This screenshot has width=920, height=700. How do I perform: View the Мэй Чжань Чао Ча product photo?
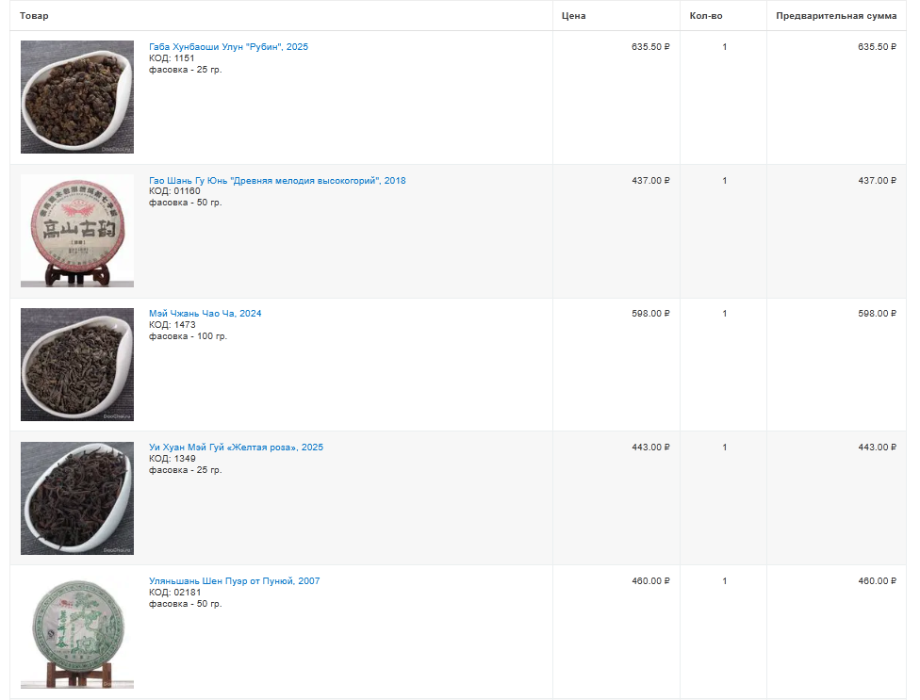pyautogui.click(x=77, y=365)
